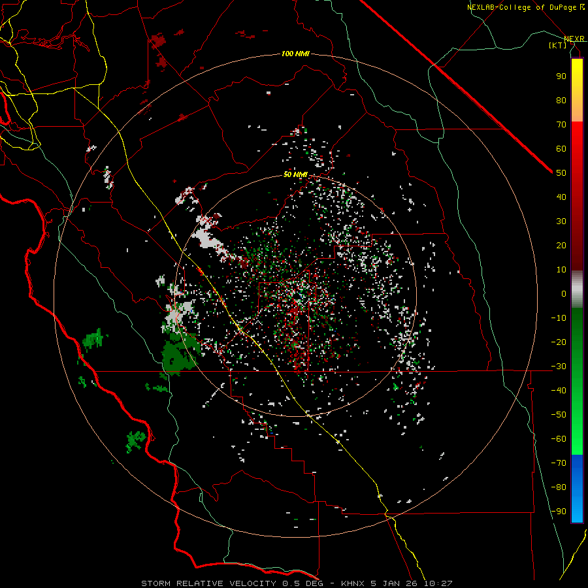
Task: Click the -40 value on the velocity scale
Action: coord(559,391)
